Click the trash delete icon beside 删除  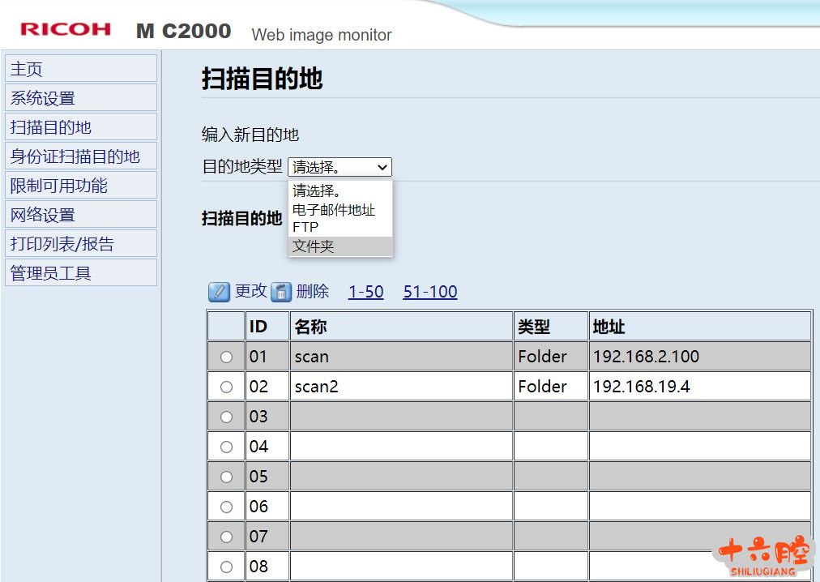[x=281, y=292]
